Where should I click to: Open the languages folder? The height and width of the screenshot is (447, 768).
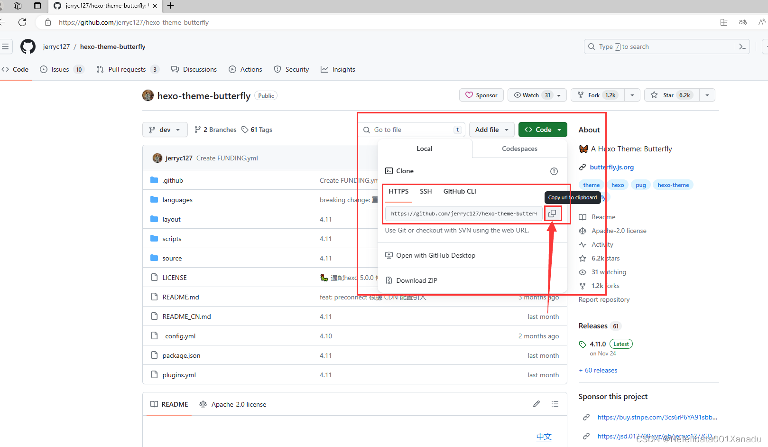point(177,200)
